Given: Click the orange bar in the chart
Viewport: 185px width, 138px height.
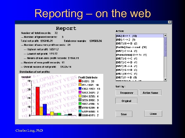Looking at the screenshot, I should coord(41,111).
